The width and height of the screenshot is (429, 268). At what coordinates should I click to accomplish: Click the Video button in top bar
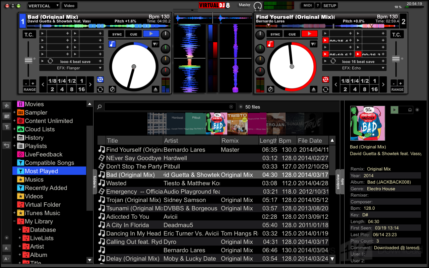(x=69, y=6)
